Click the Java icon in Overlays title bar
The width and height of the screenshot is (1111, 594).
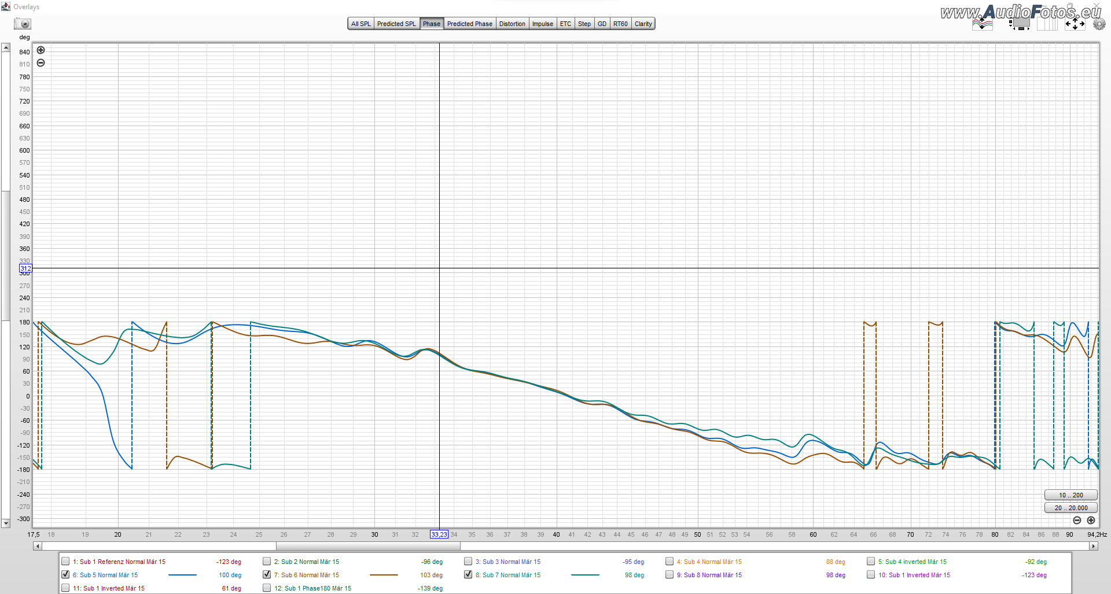coord(6,6)
